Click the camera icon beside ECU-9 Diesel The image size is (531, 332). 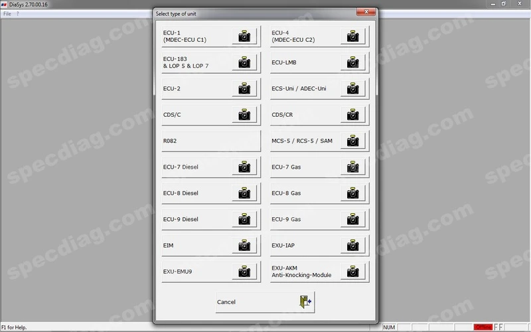(244, 219)
